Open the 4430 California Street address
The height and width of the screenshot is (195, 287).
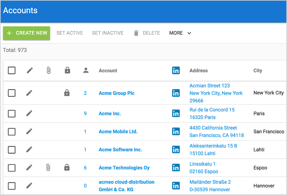pos(217,131)
